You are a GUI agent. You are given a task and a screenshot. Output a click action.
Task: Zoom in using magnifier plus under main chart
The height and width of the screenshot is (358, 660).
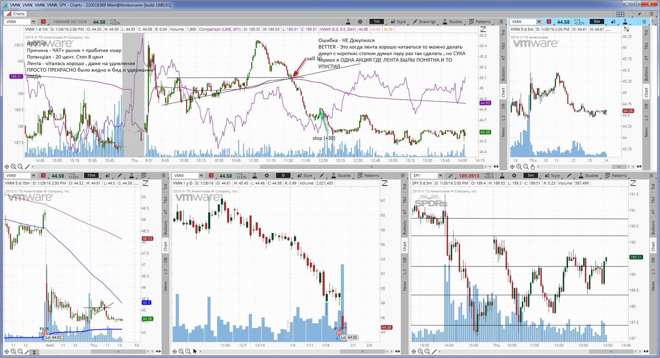click(13, 167)
